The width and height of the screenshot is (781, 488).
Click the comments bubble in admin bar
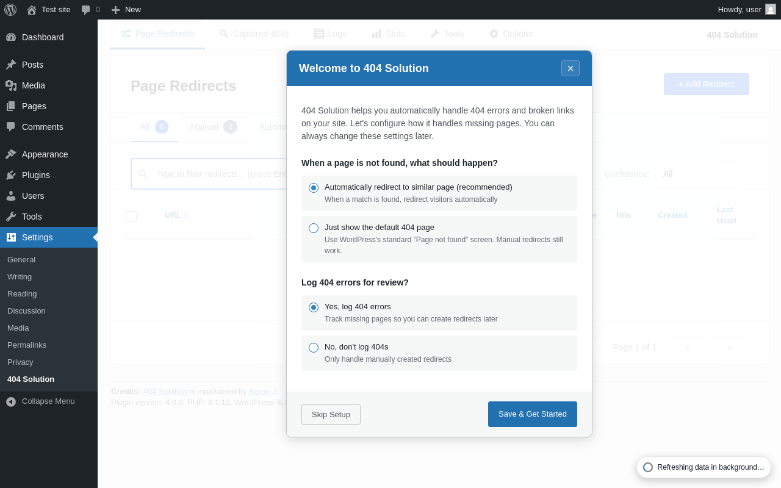(x=86, y=10)
